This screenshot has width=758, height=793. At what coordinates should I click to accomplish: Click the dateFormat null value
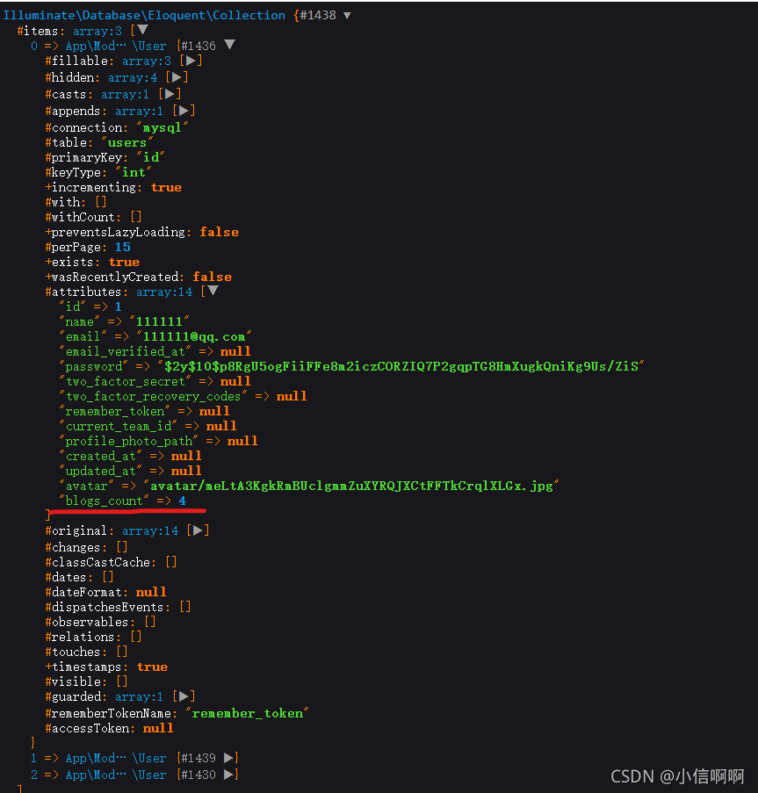coord(151,592)
